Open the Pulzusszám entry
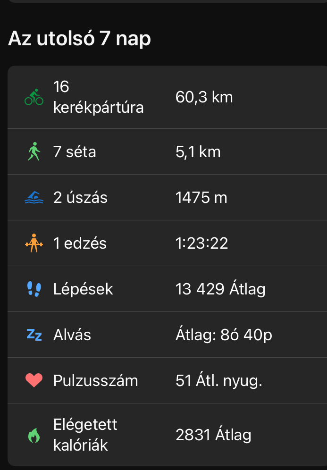 pyautogui.click(x=95, y=380)
